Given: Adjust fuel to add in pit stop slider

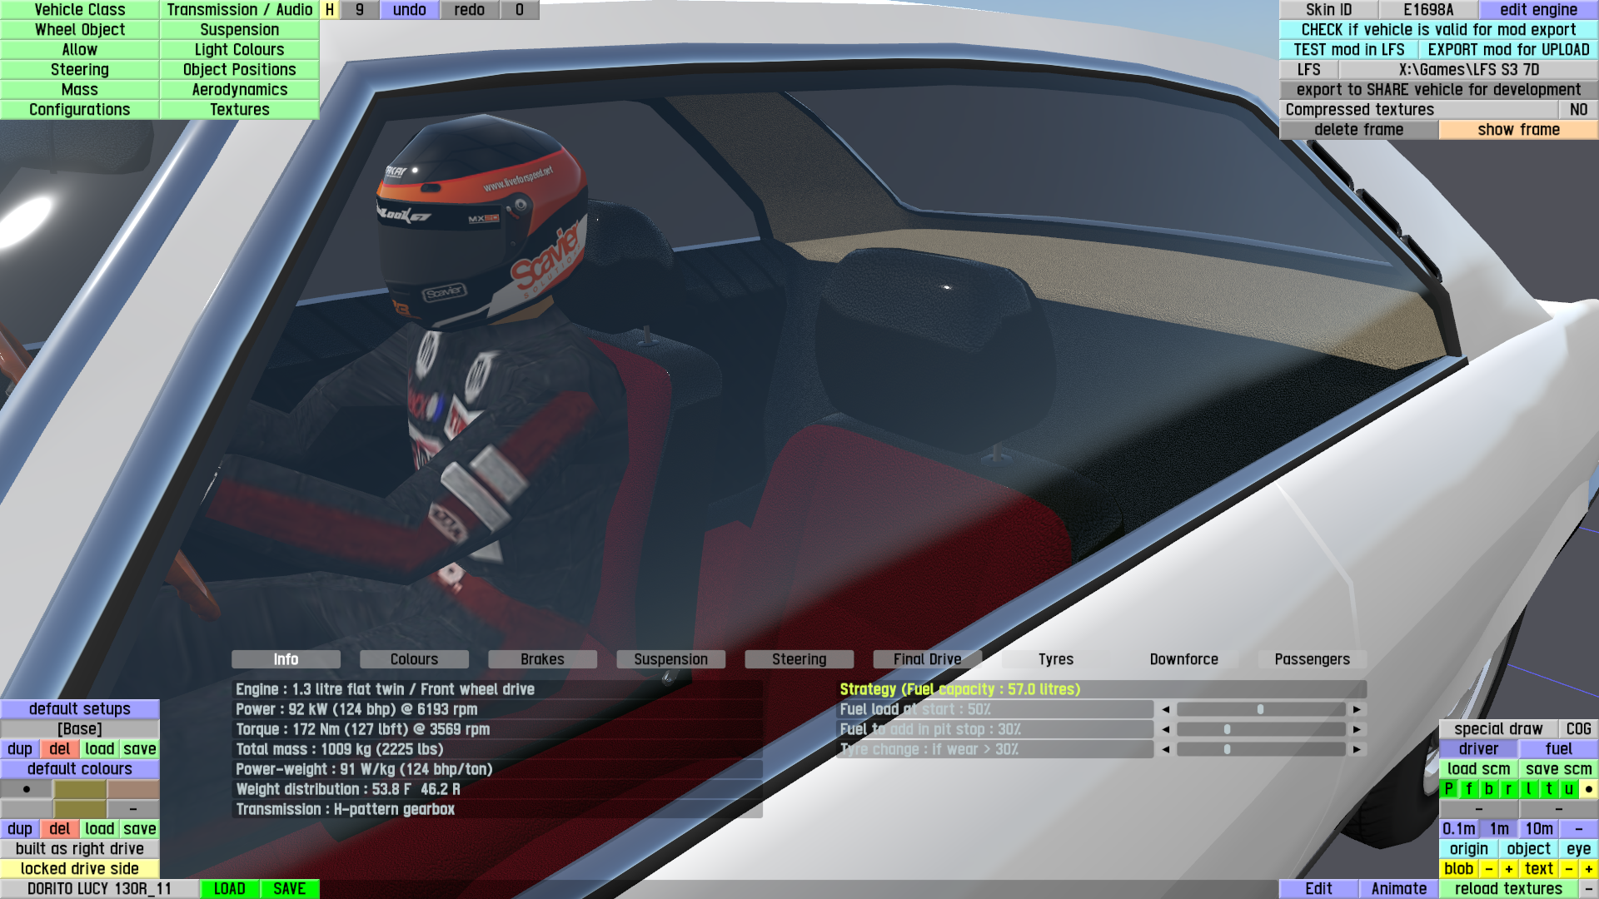Looking at the screenshot, I should (x=1261, y=729).
